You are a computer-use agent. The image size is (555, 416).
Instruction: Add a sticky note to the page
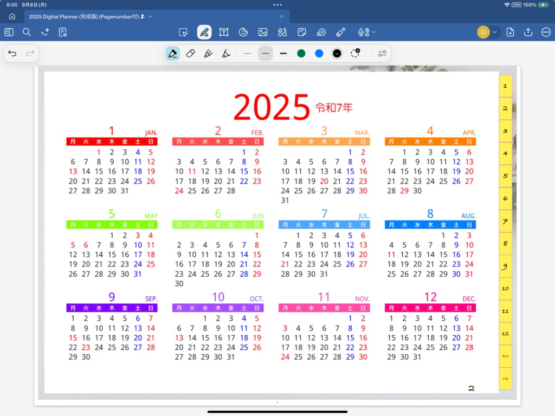(x=301, y=32)
